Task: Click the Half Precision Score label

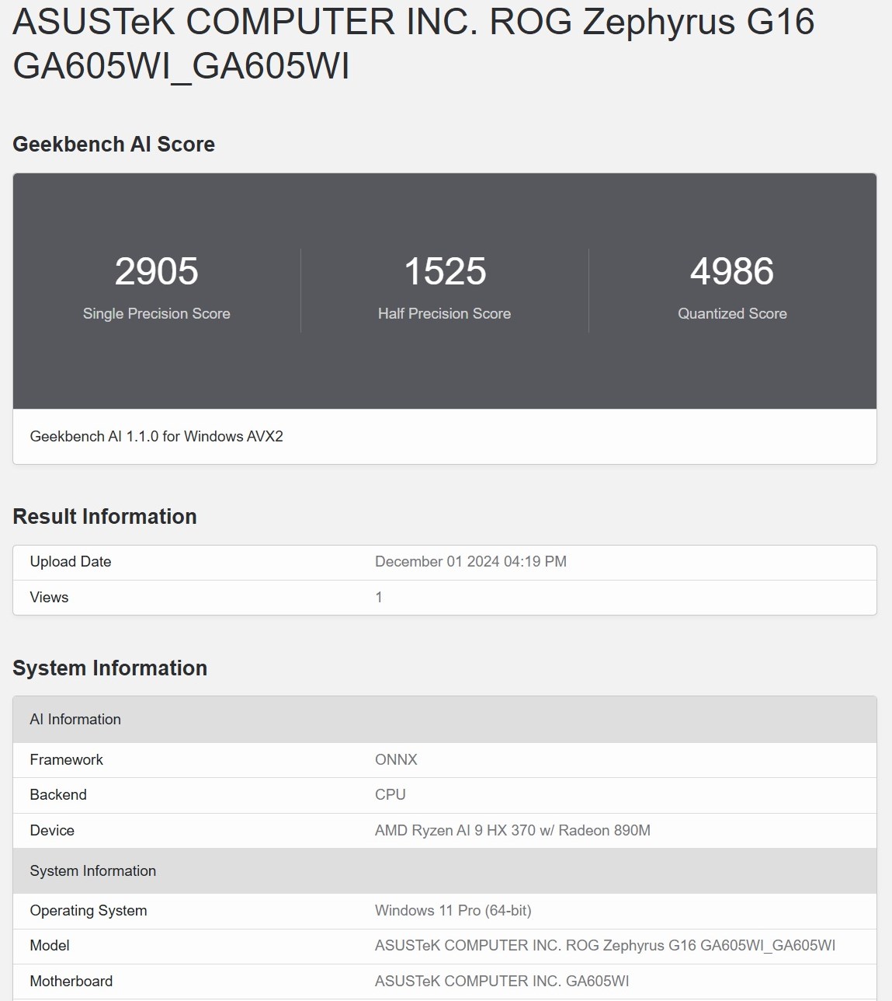Action: coord(444,313)
